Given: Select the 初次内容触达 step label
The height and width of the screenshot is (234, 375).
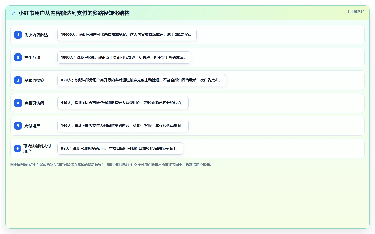Looking at the screenshot, I should point(36,35).
